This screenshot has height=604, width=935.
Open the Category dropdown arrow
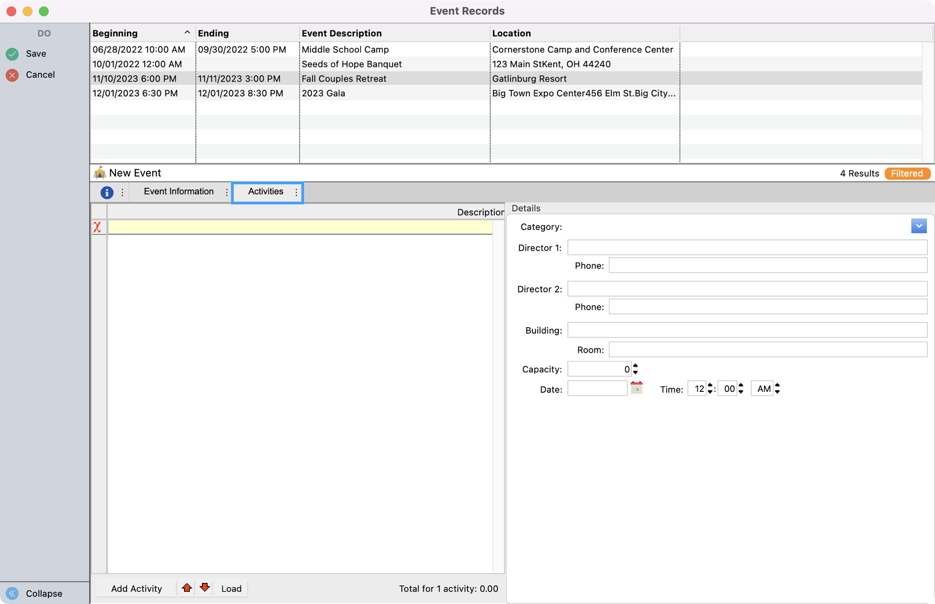[919, 226]
